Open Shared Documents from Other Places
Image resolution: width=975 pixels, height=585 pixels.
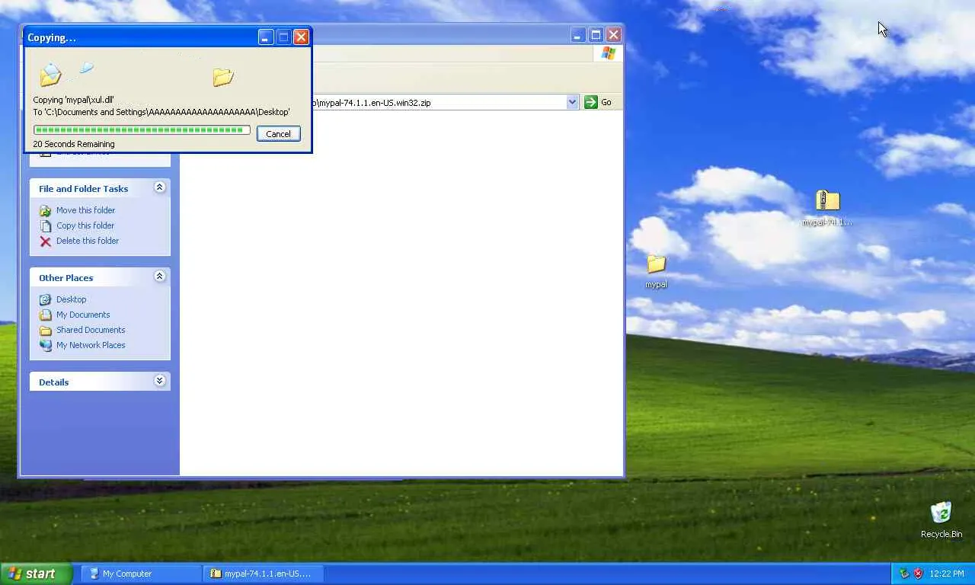coord(91,330)
